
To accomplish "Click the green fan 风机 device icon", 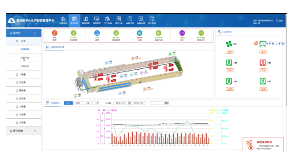I will tap(229, 44).
